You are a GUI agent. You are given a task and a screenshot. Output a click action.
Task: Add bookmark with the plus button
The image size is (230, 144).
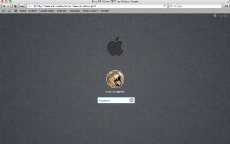[29, 6]
